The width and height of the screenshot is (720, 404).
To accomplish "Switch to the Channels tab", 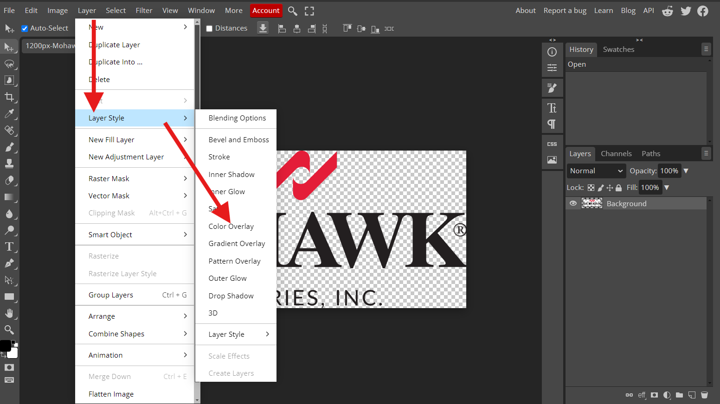I will (616, 154).
